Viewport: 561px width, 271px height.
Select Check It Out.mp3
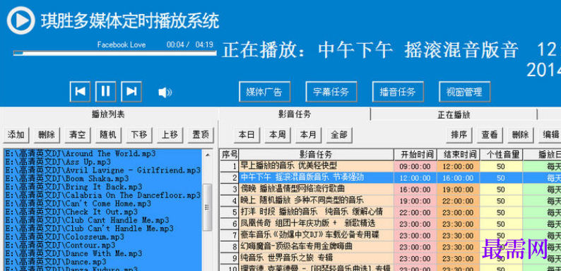(x=102, y=212)
